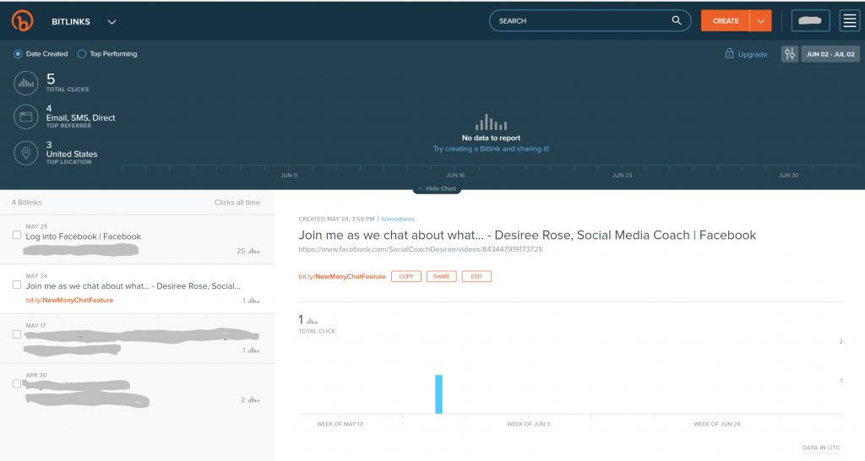Click stats icon on APR 30 bitlink row
865x461 pixels.
[253, 400]
